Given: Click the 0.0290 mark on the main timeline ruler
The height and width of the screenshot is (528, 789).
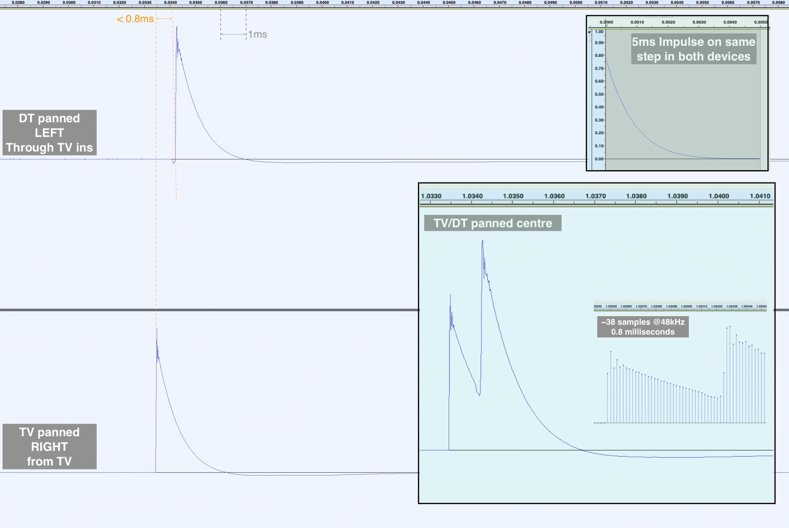Looking at the screenshot, I should click(44, 2).
